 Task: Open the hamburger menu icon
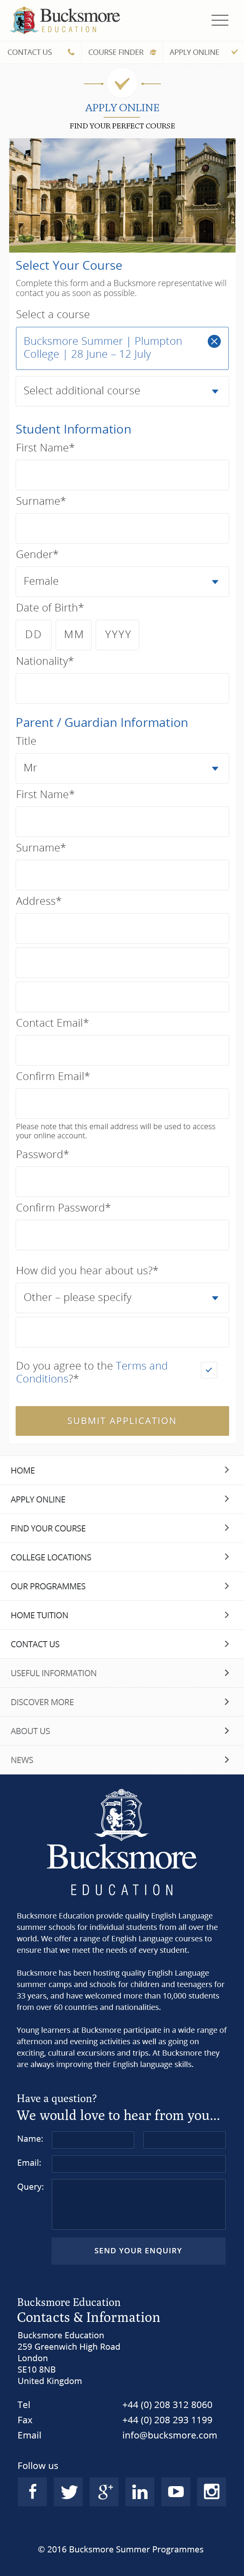219,20
